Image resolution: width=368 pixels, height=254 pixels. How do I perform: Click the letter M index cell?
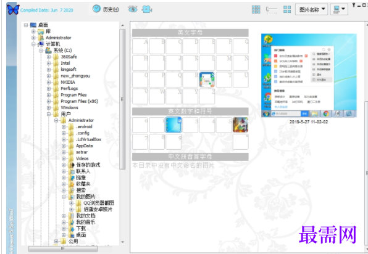[224, 63]
